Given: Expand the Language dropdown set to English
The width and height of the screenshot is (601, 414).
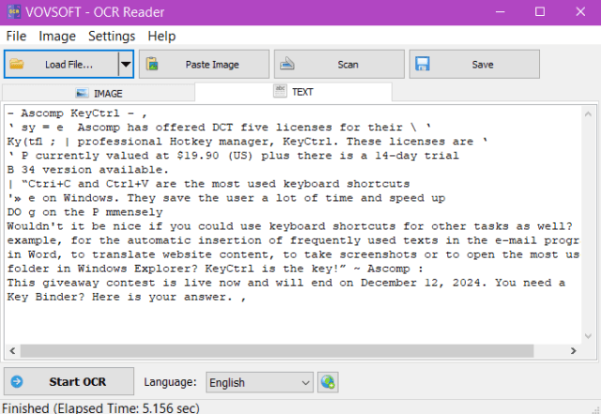Looking at the screenshot, I should point(259,382).
